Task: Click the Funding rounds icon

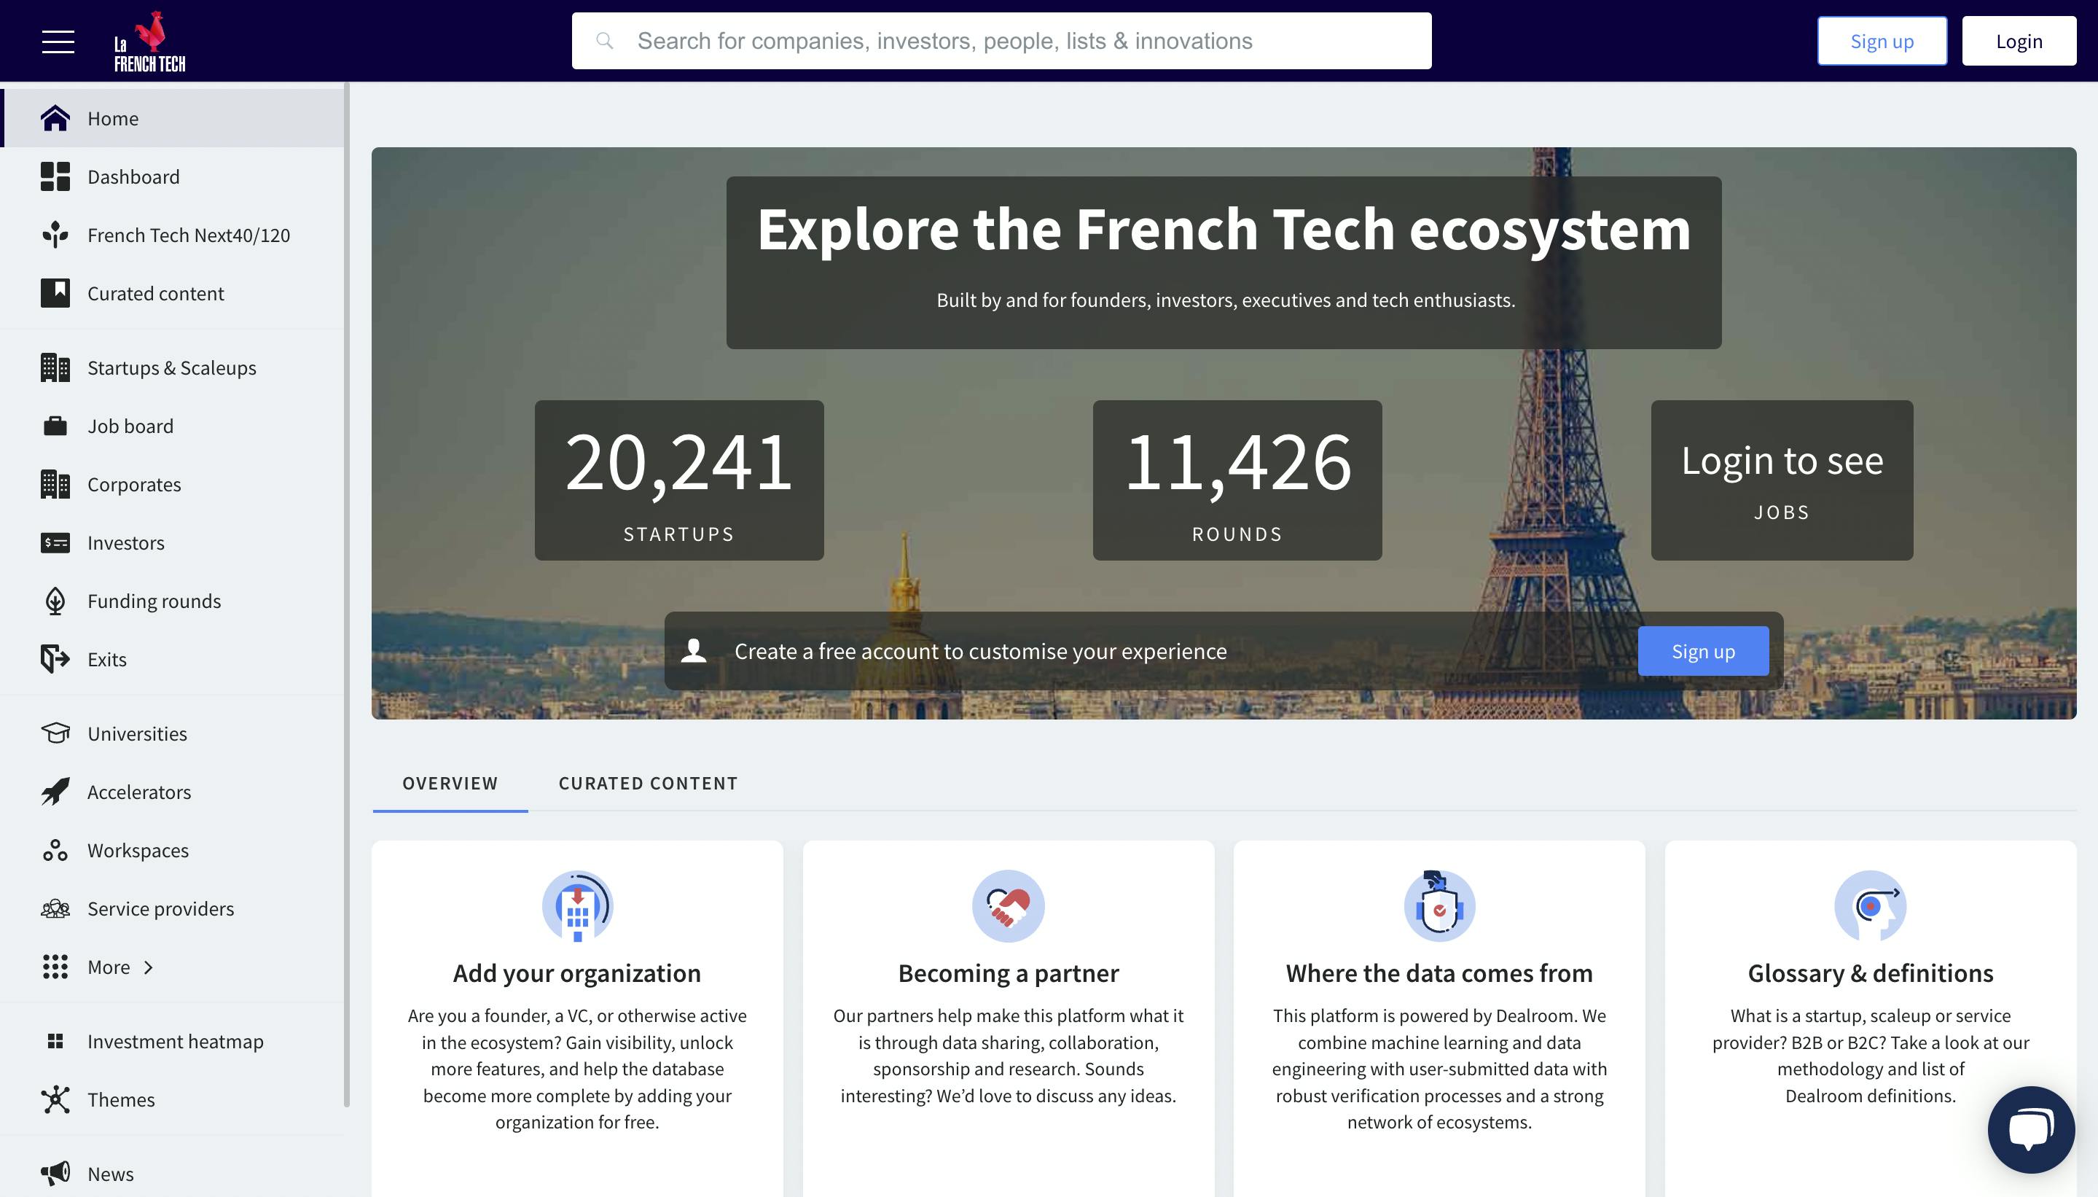Action: 54,601
